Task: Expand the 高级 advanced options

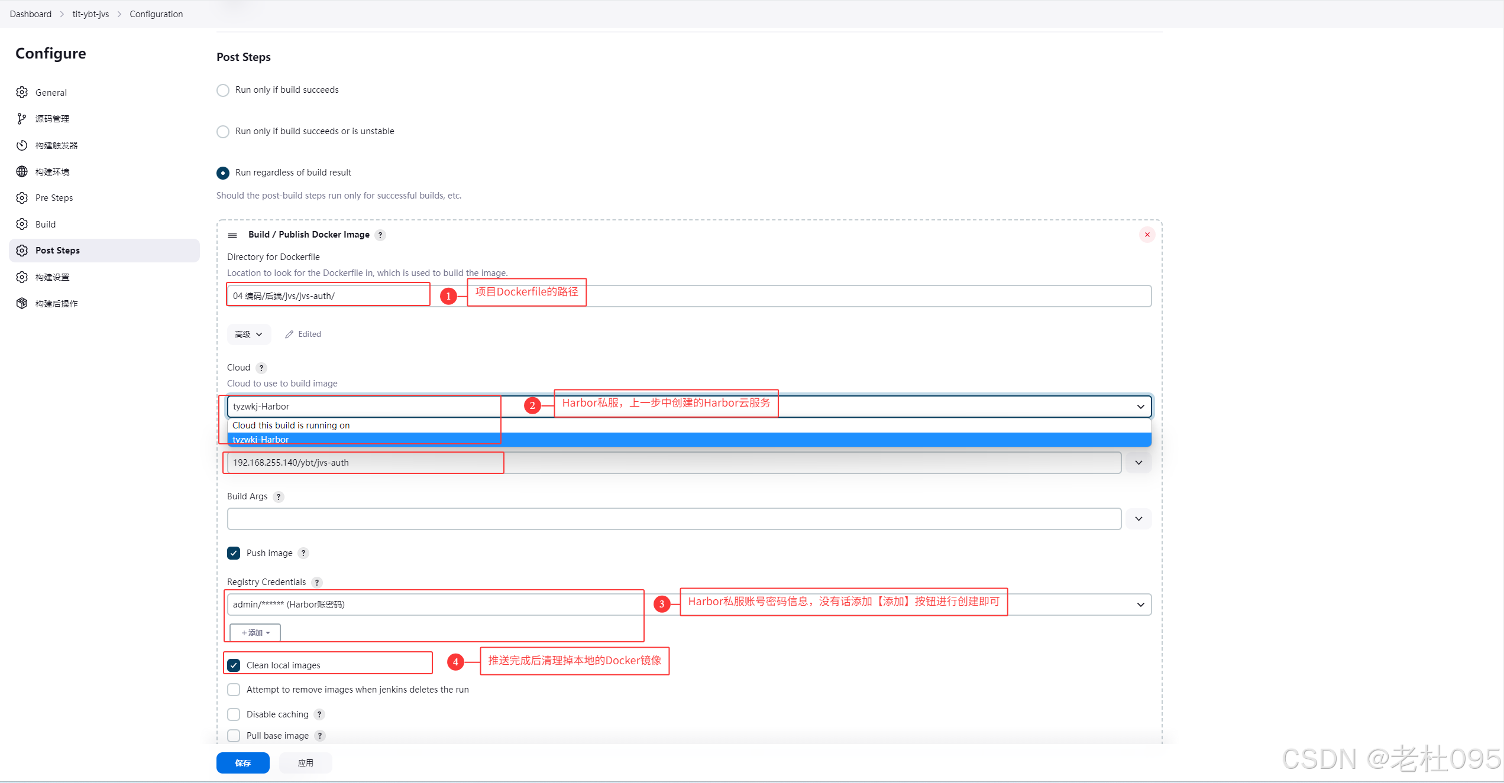Action: coord(248,334)
